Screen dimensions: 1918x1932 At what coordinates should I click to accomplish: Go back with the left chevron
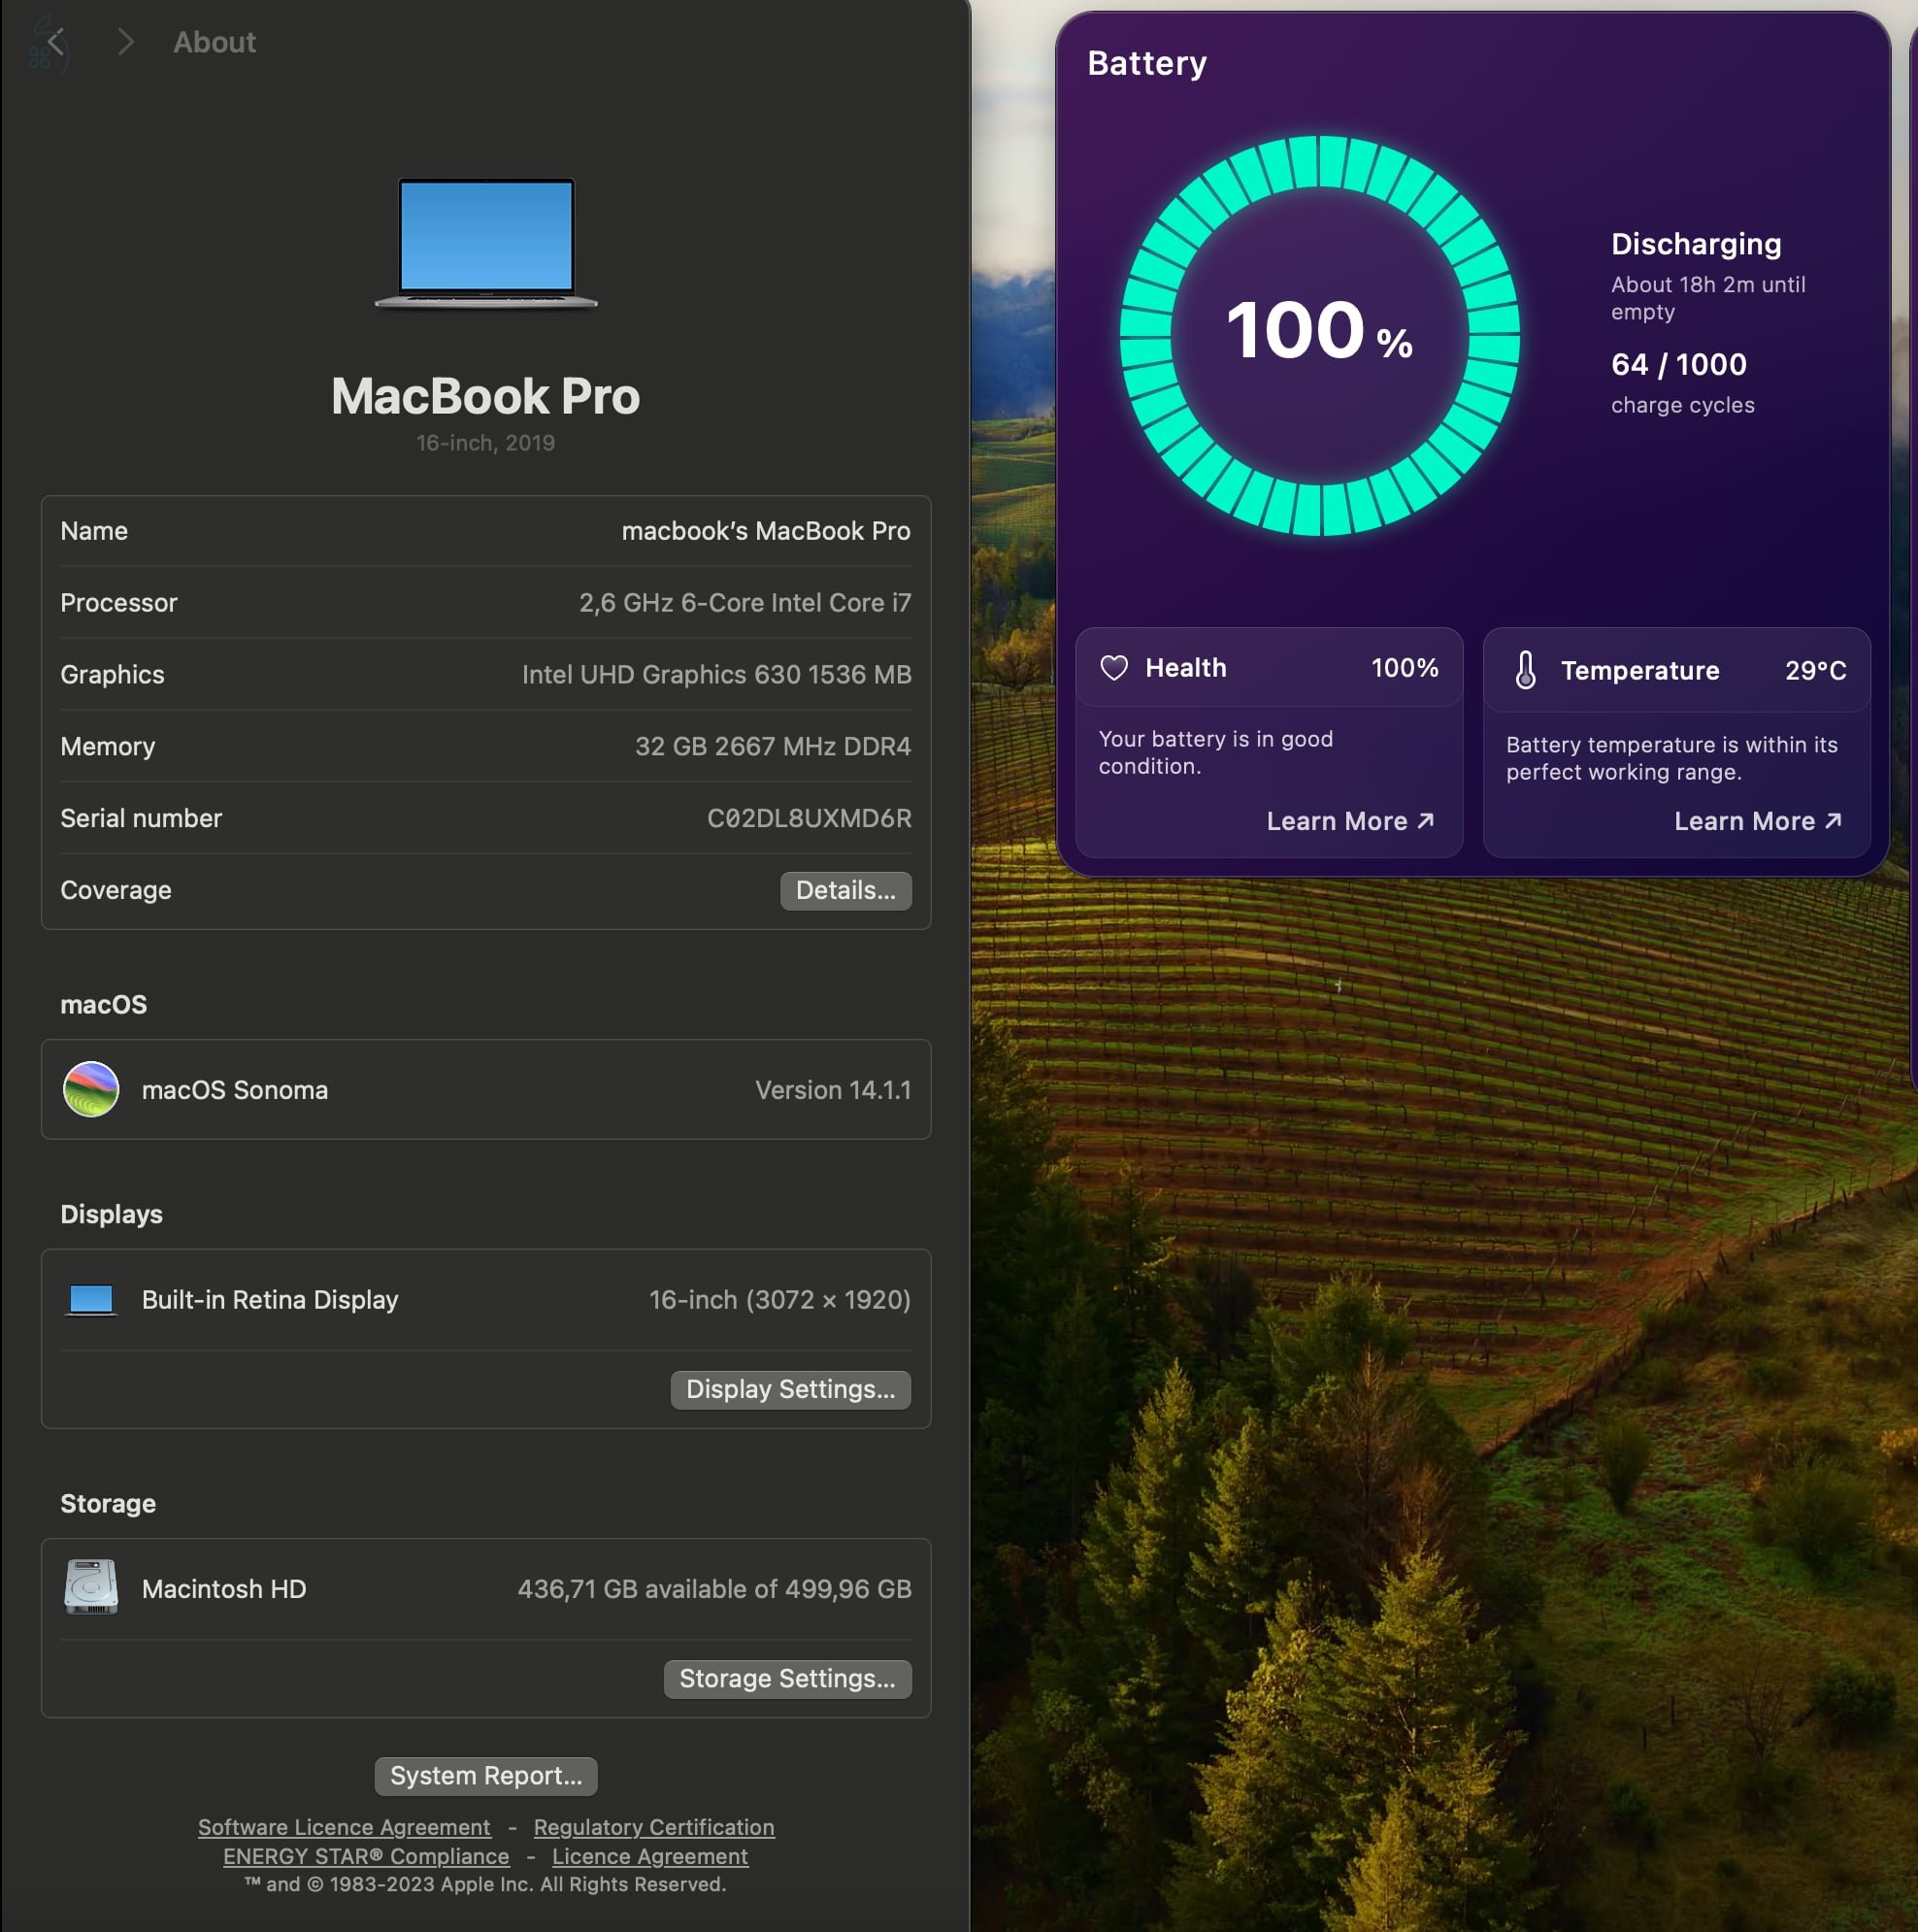coord(56,42)
